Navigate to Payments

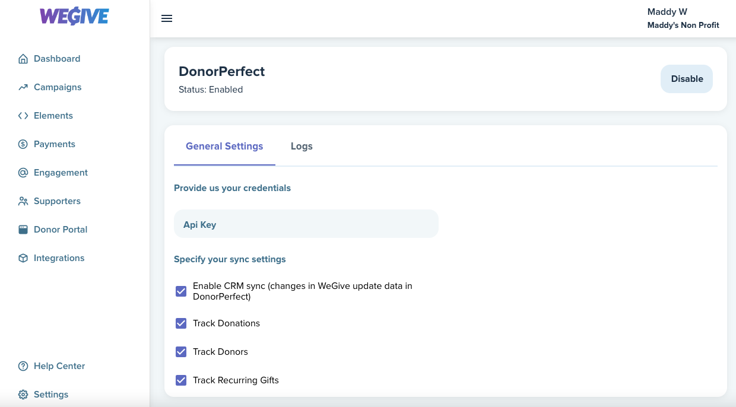(55, 144)
